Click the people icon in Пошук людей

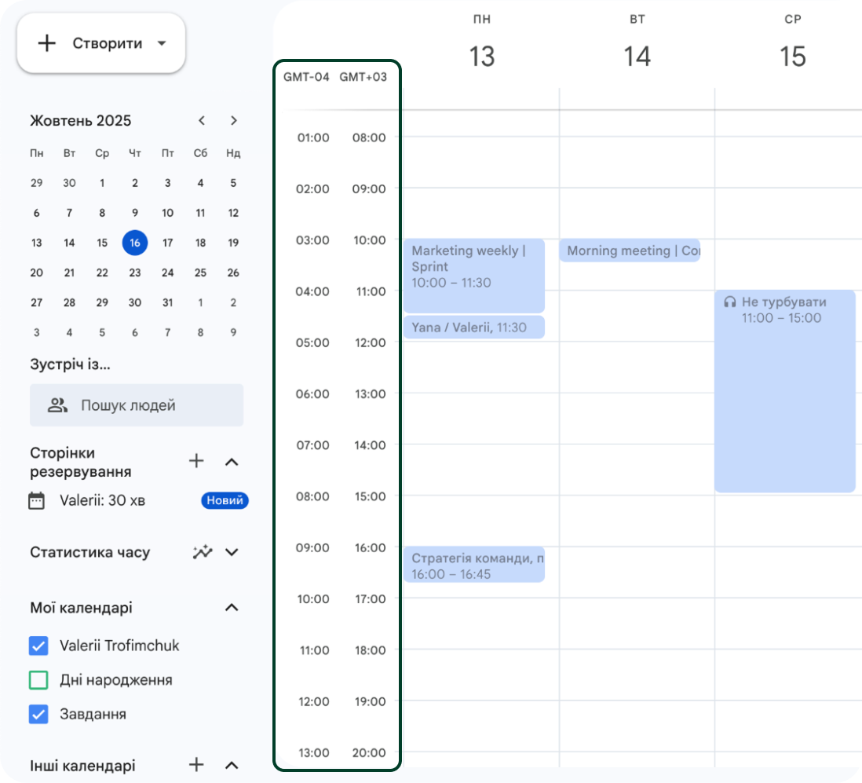coord(57,405)
